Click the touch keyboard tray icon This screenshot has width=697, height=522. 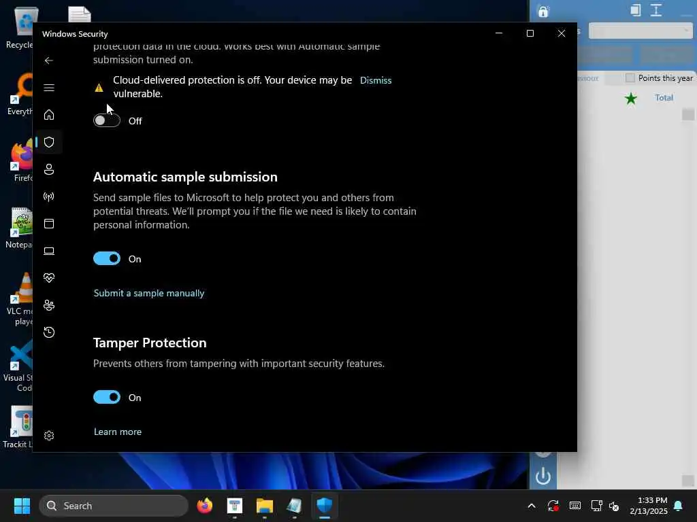tap(574, 506)
